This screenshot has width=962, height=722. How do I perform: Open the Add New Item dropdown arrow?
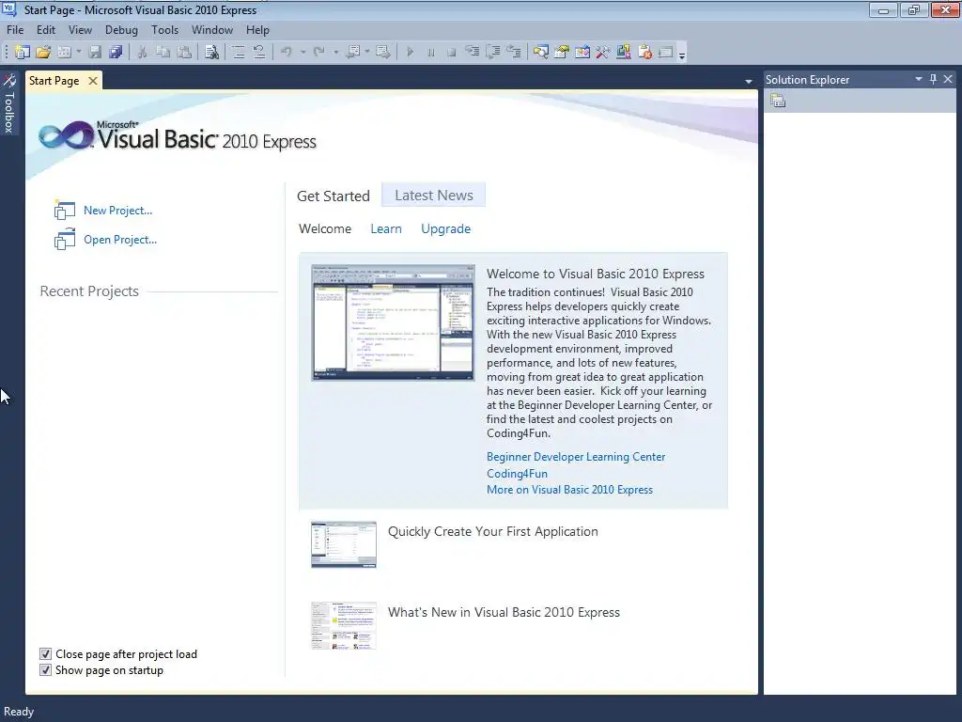(79, 53)
